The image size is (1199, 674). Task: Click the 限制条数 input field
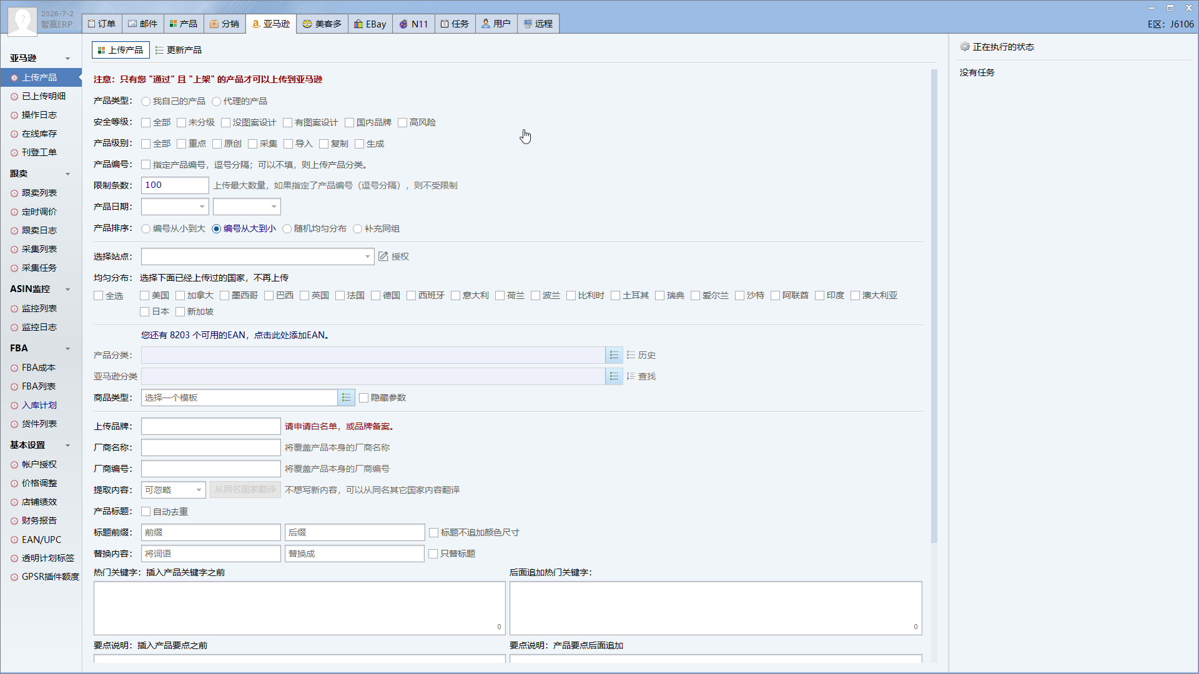point(175,185)
